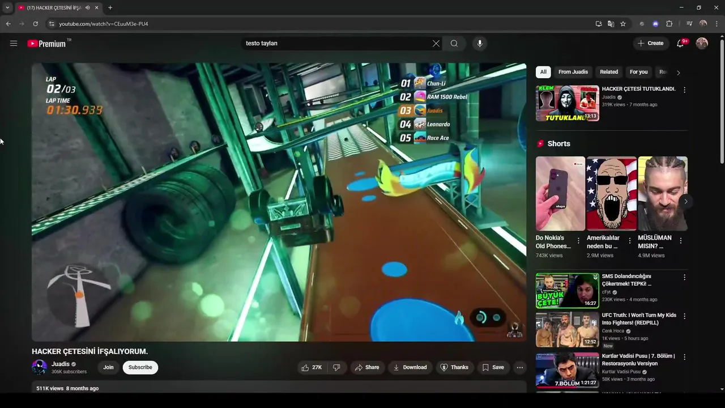Open SMS Dolandırıcılığını video thumbnail
Viewport: 725px width, 408px height.
568,291
